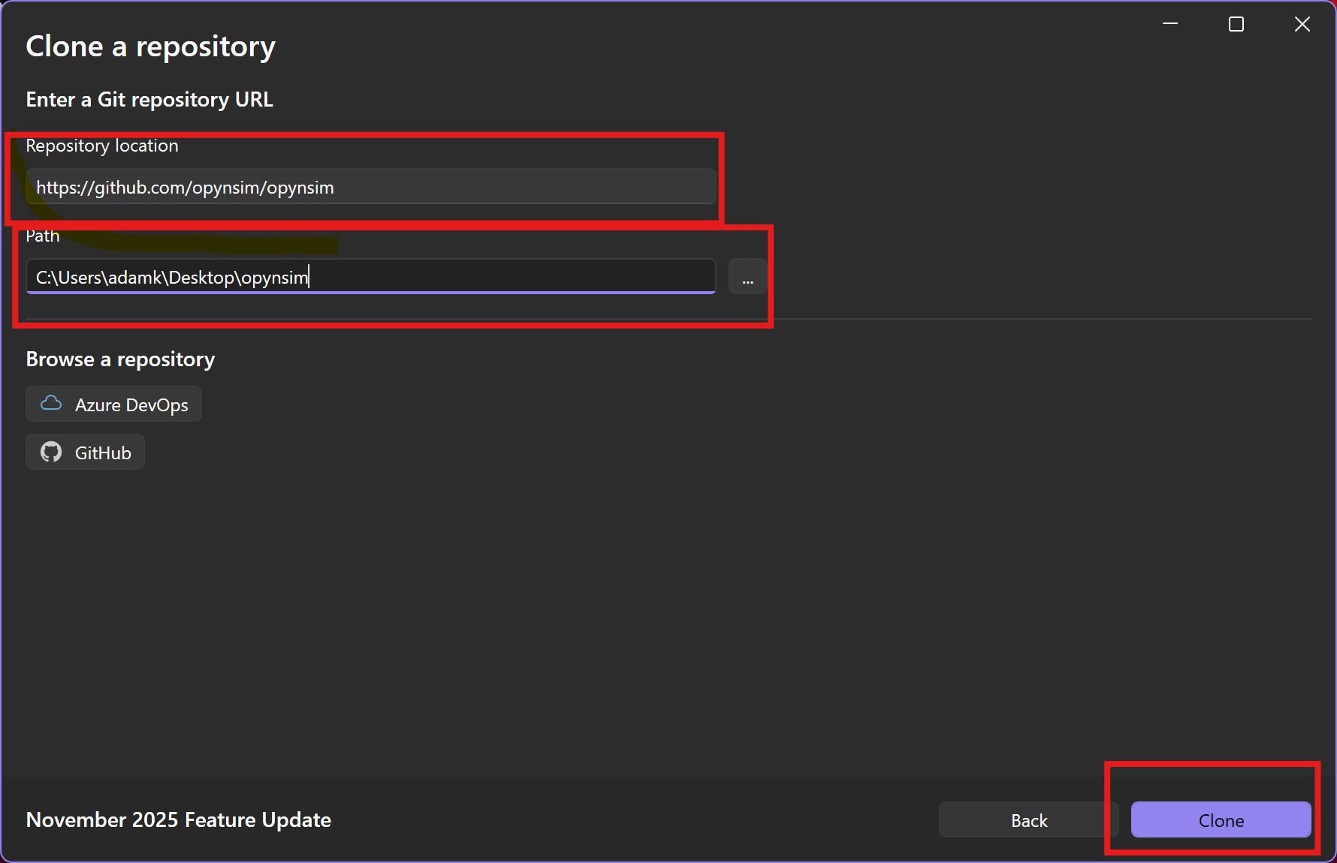Click inside the Path text field
1337x863 pixels.
pos(511,277)
